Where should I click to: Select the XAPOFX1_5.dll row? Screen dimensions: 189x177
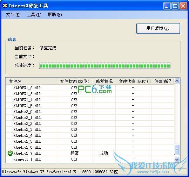pyautogui.click(x=90, y=106)
